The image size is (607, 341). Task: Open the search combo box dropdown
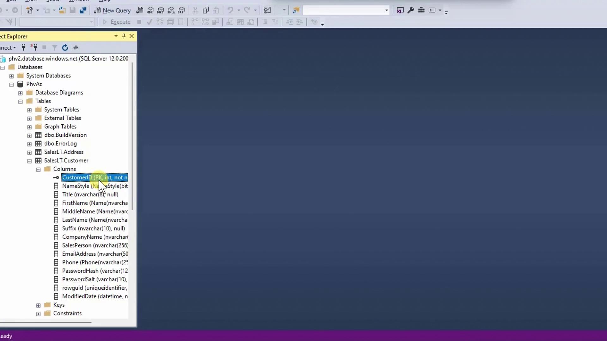[x=386, y=10]
